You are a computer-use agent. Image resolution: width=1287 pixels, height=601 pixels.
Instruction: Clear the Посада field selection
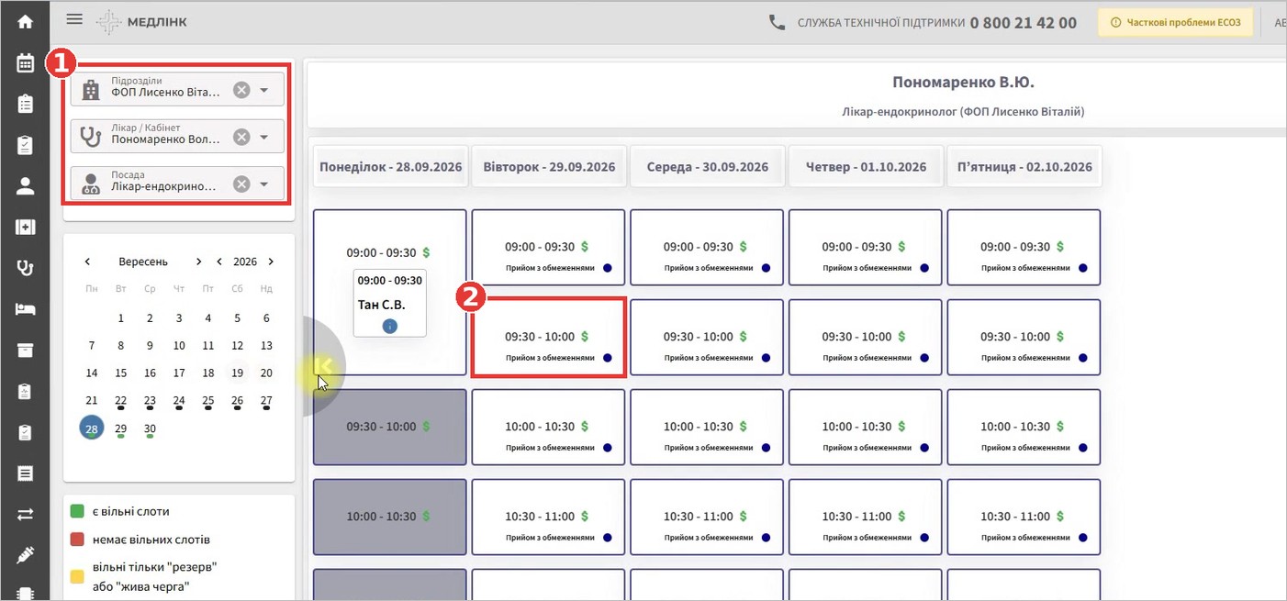[241, 184]
